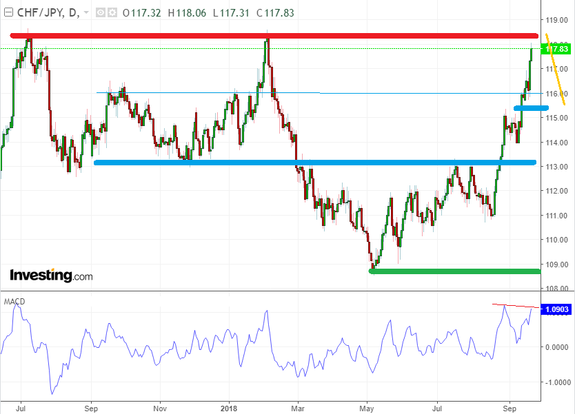Select the red trendline on the MACD pane
The width and height of the screenshot is (575, 414).
516,306
